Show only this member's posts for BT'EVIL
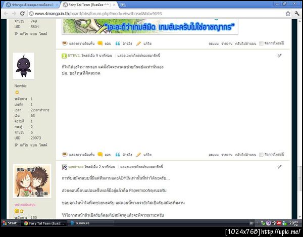The height and width of the screenshot is (237, 303). pos(139,56)
